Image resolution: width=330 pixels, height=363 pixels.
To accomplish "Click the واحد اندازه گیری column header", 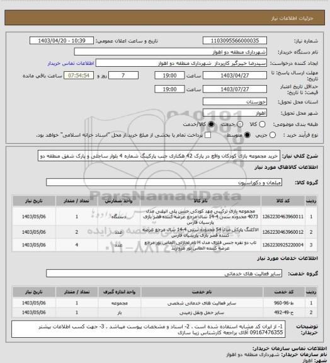I will click(119, 292).
